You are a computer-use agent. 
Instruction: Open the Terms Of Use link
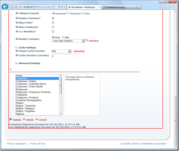[38, 144]
